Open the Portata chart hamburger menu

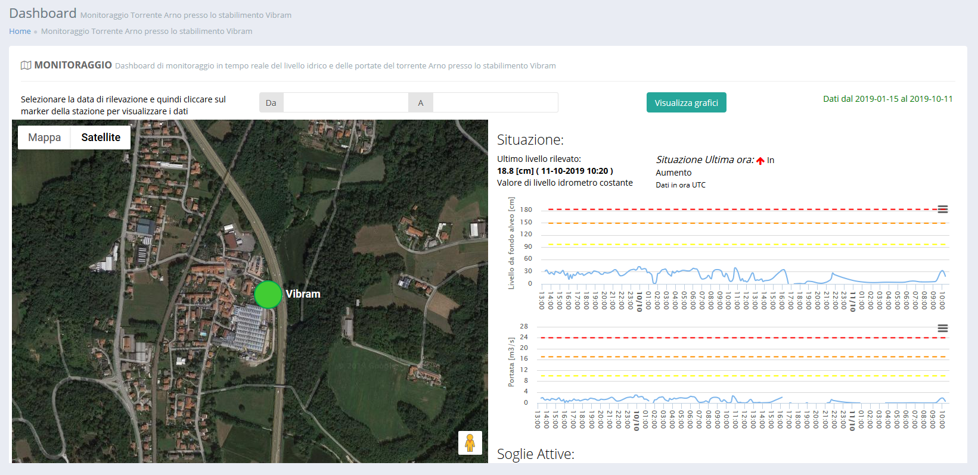pyautogui.click(x=942, y=329)
